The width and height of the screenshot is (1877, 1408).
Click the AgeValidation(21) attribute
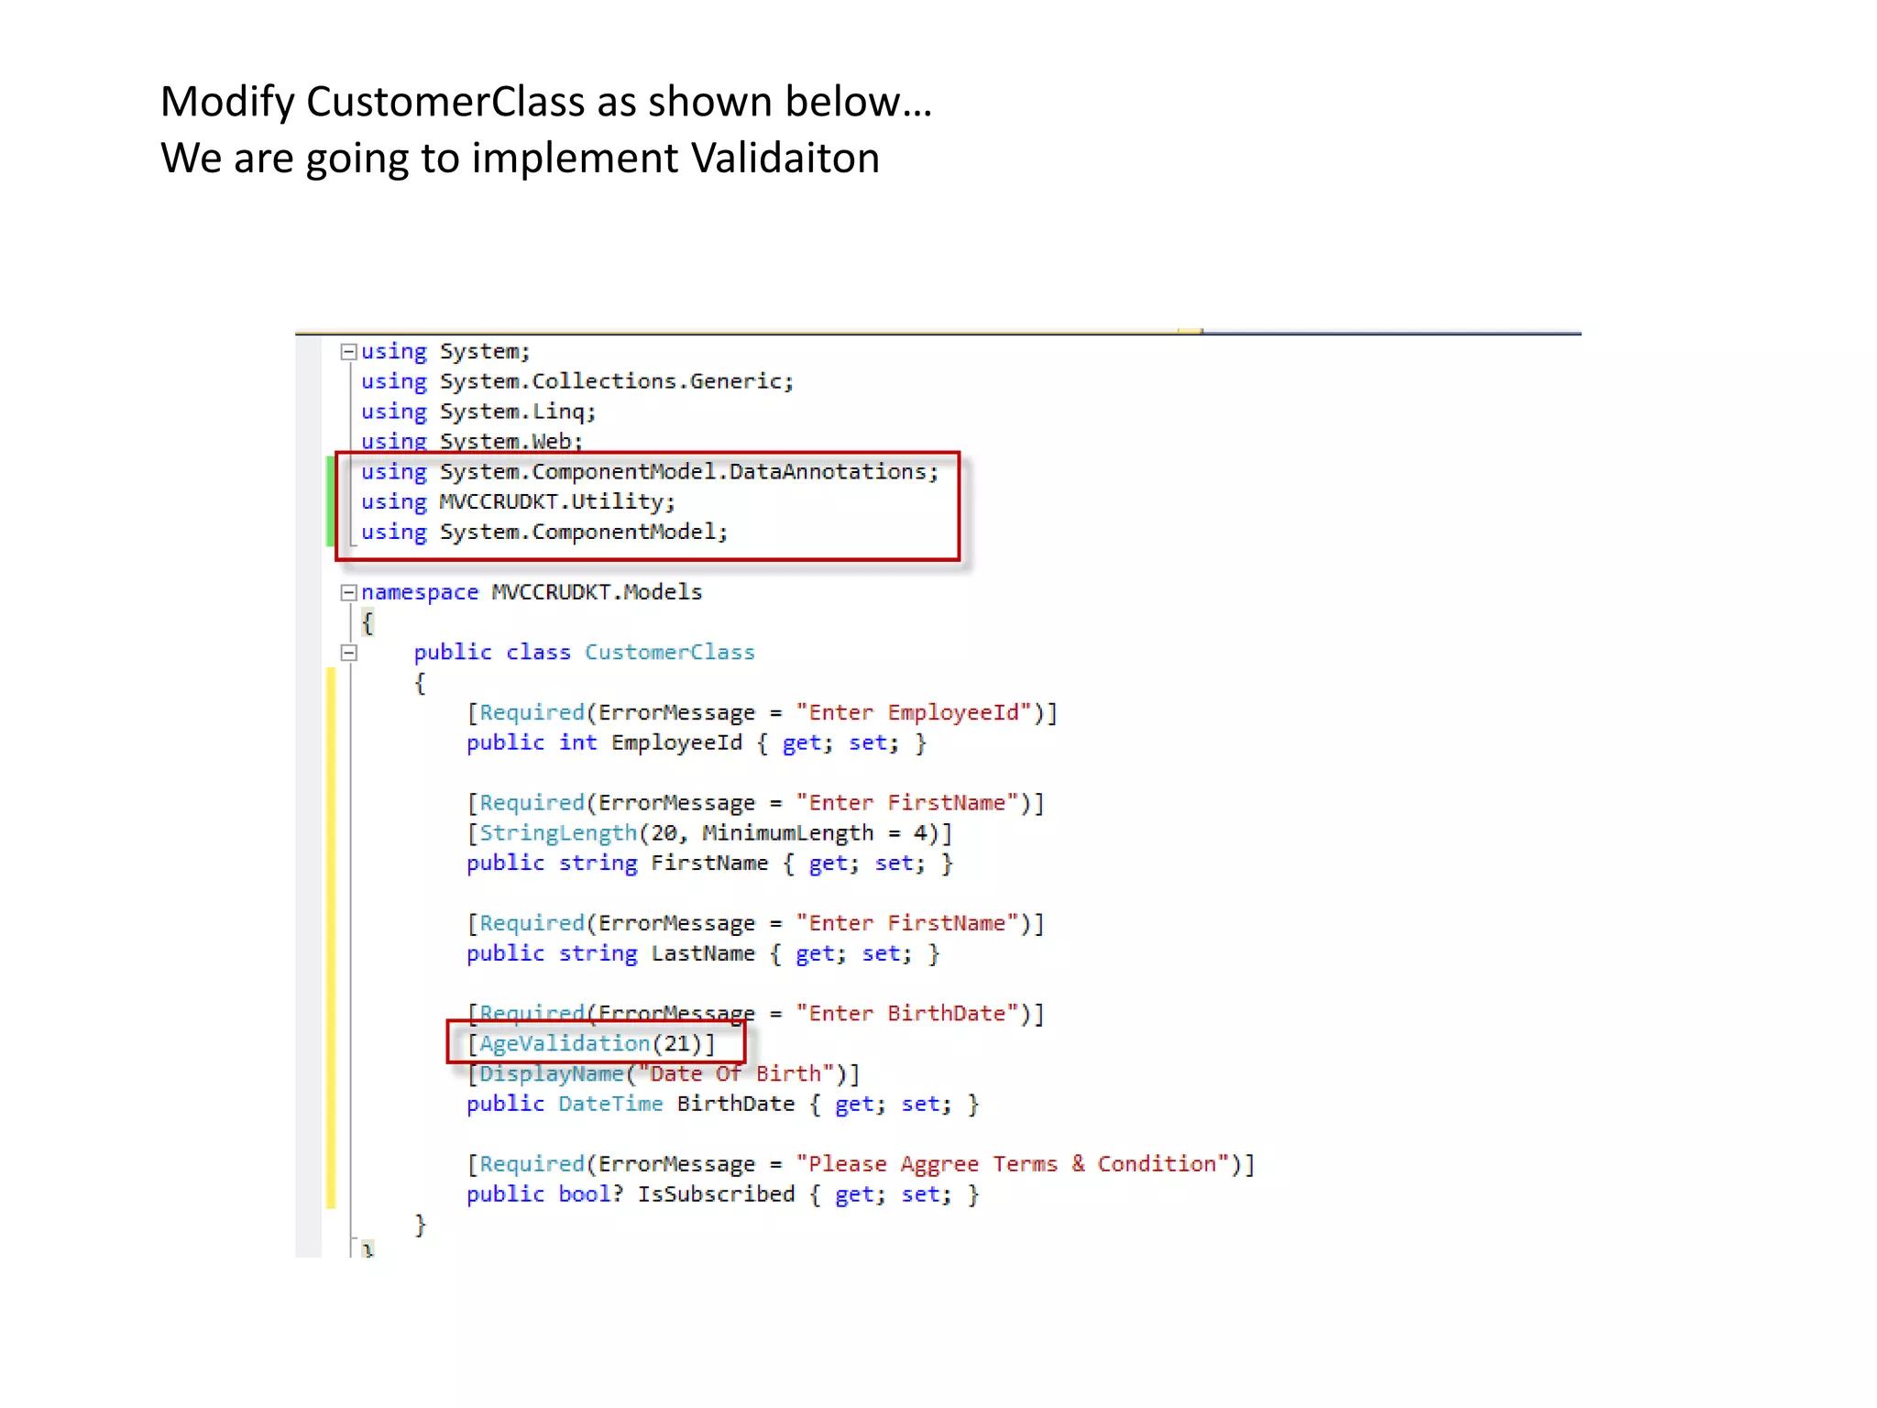coord(591,1044)
